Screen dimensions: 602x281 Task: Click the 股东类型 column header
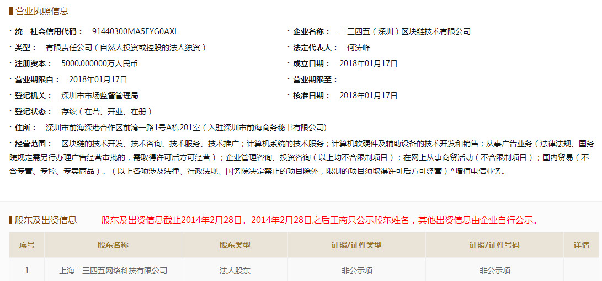[235, 245]
